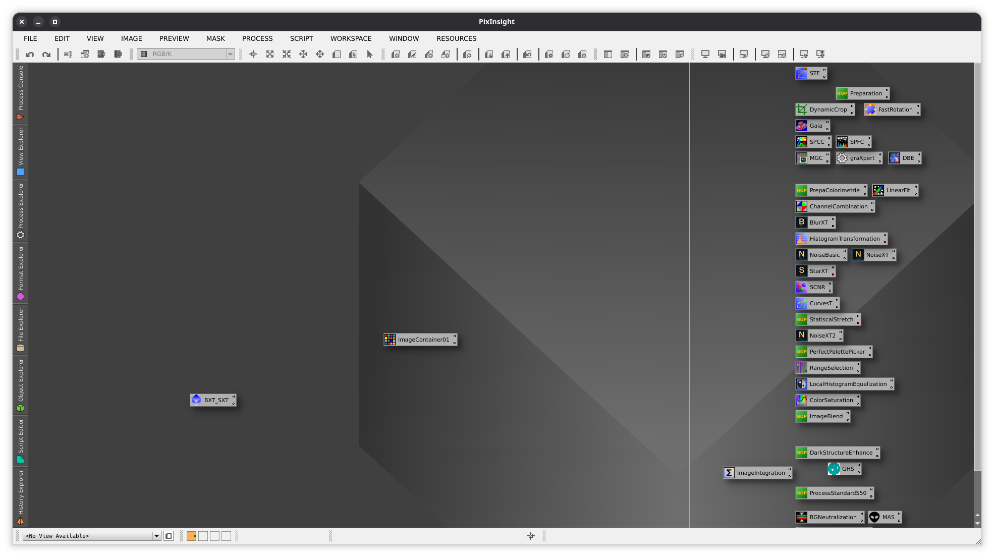Click the orange active workspace selector box
Image resolution: width=994 pixels, height=557 pixels.
coord(191,536)
